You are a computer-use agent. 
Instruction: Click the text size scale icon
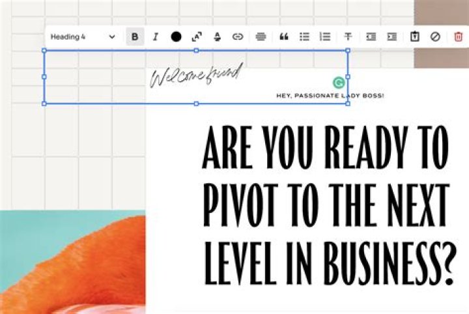pos(197,37)
